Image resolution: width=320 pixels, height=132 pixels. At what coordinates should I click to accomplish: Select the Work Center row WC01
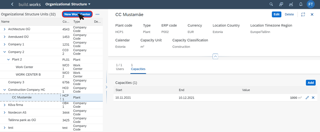tap(51, 67)
